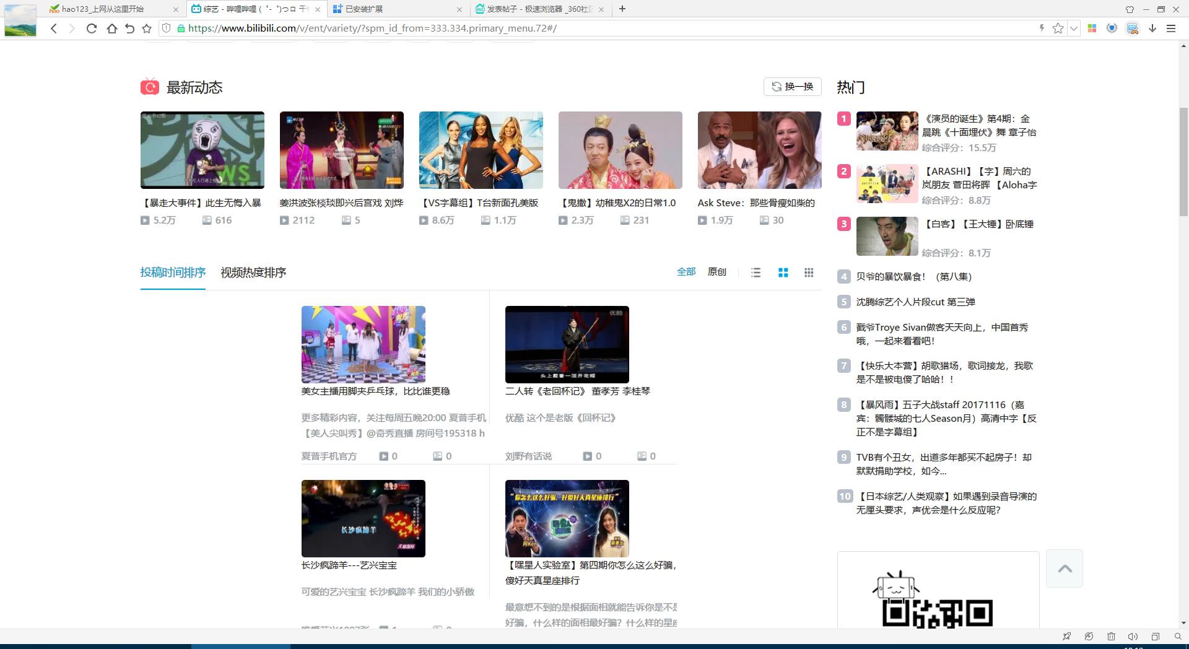The image size is (1189, 649).
Task: Open hot item 快乐大本营 胡歌猎场
Action: point(944,373)
